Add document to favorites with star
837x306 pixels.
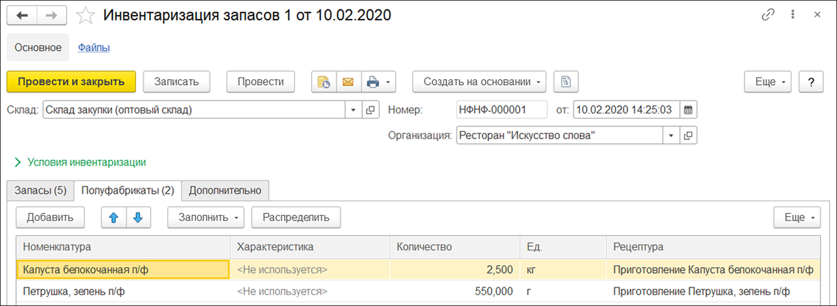[85, 16]
